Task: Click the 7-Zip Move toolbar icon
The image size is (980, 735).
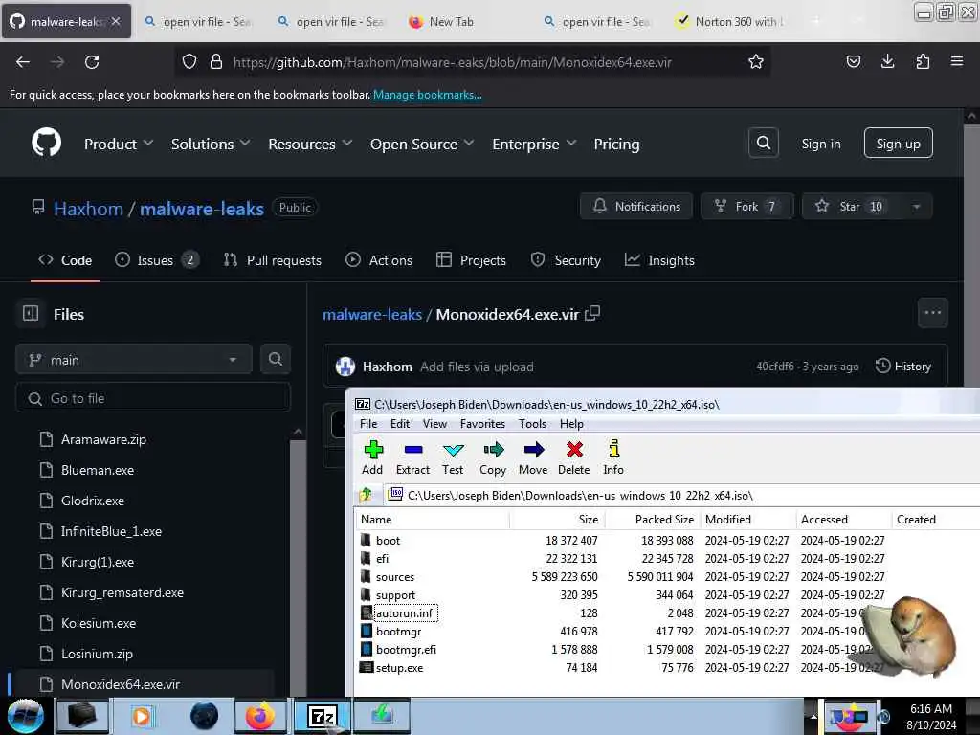Action: tap(533, 450)
